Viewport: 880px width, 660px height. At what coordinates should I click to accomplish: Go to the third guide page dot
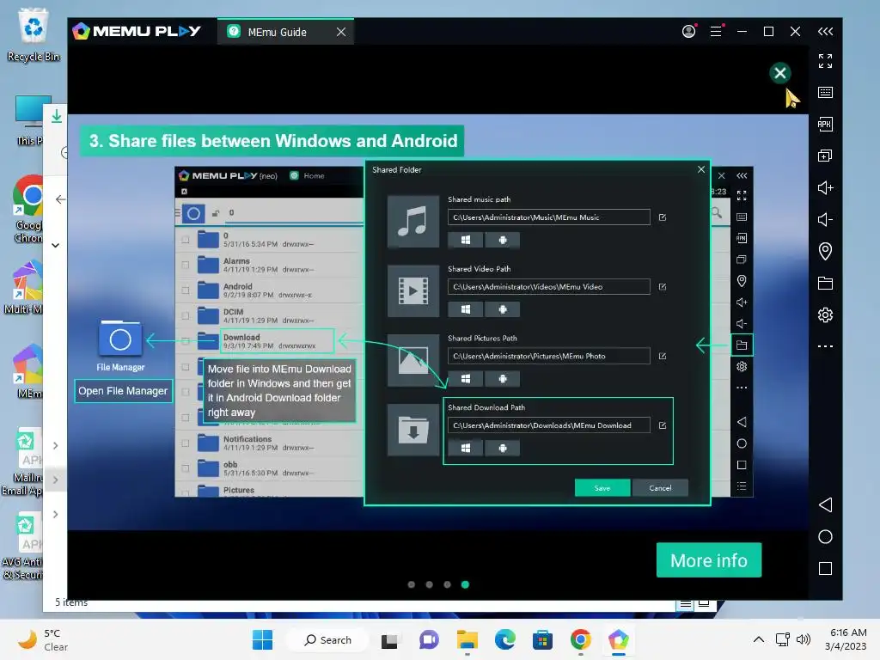(x=447, y=584)
